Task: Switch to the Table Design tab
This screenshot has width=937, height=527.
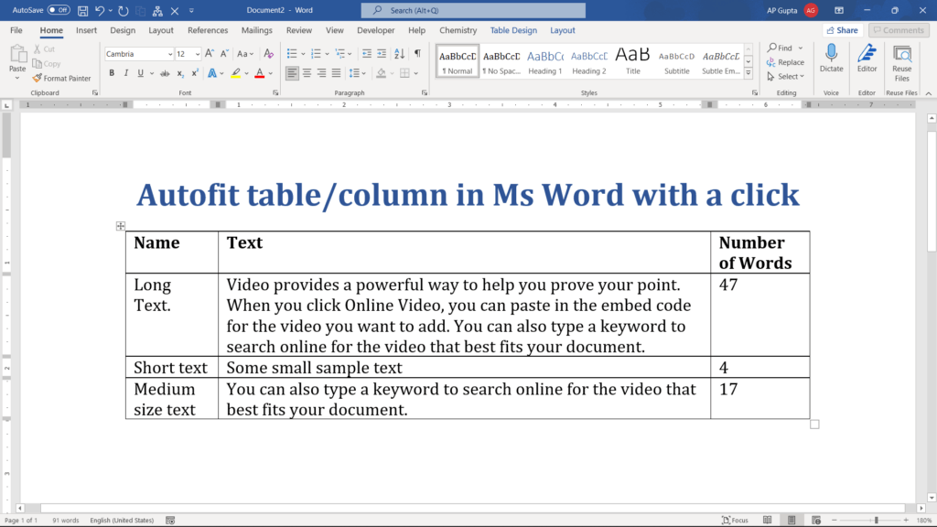Action: [x=513, y=29]
